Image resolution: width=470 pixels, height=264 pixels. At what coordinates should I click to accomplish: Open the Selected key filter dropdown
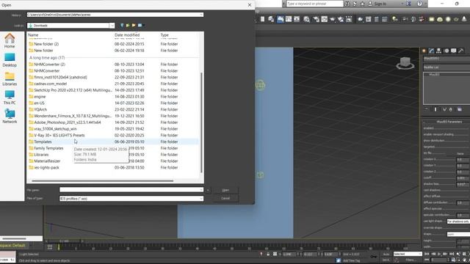click(x=408, y=254)
